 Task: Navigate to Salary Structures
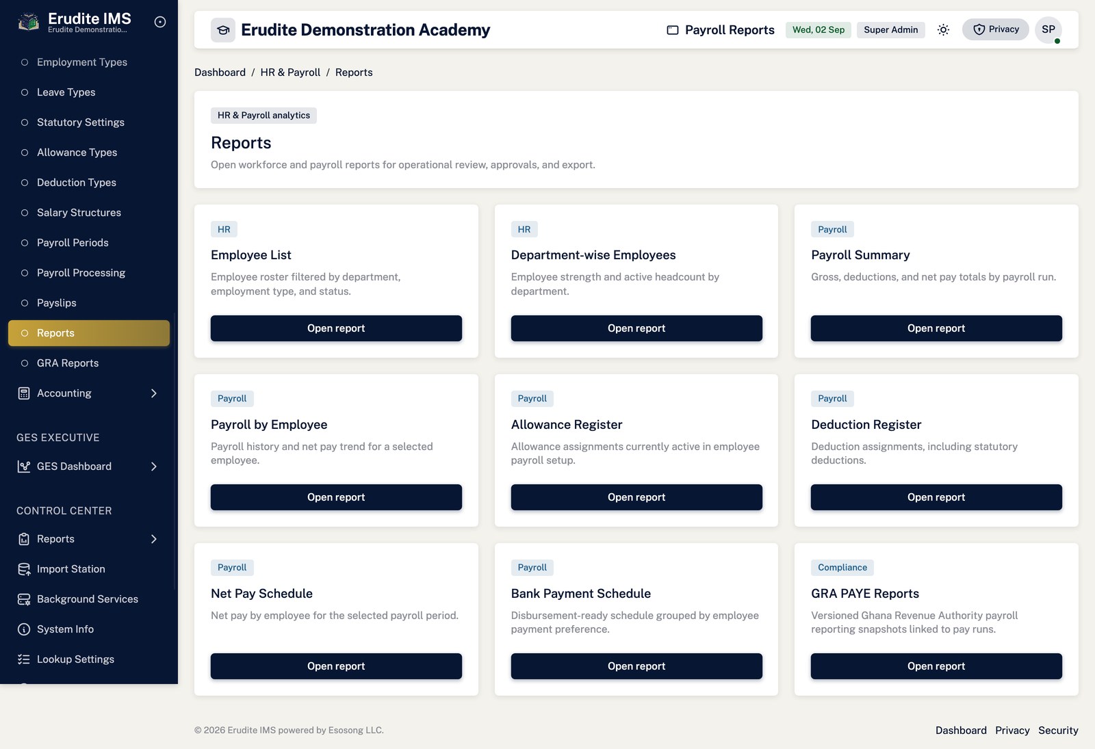coord(89,213)
